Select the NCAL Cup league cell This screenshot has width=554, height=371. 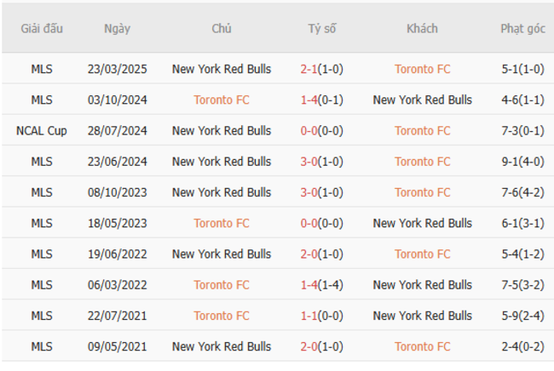pyautogui.click(x=41, y=130)
